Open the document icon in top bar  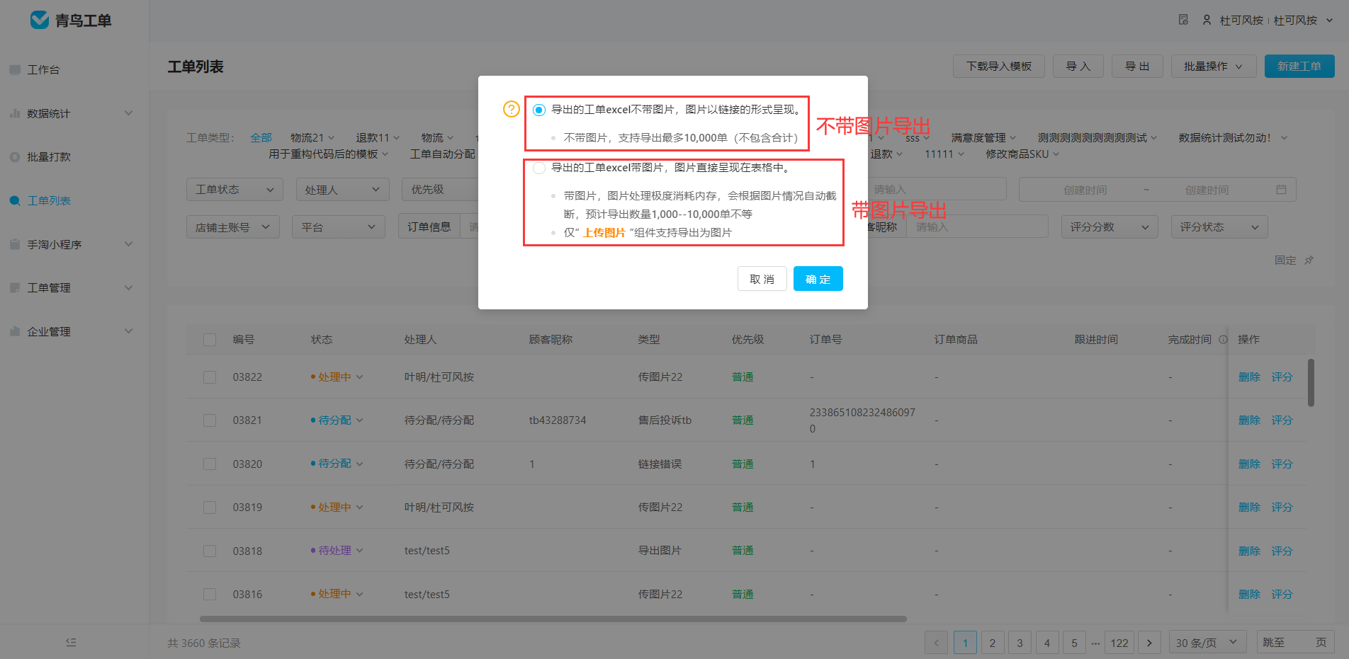1183,20
